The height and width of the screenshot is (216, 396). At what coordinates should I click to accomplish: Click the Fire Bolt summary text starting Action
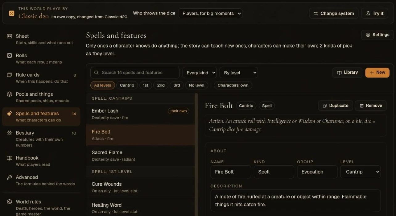(x=295, y=125)
